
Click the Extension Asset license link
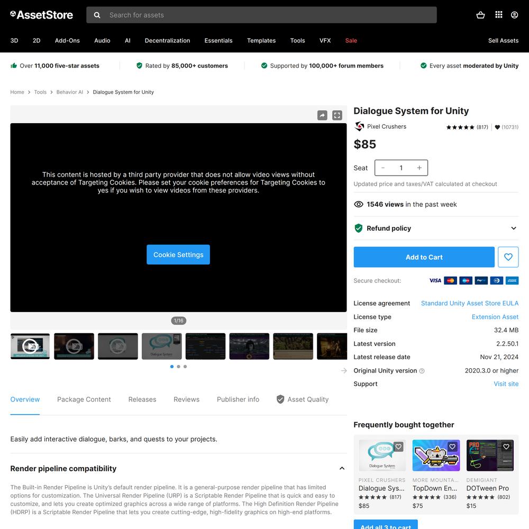(x=495, y=317)
